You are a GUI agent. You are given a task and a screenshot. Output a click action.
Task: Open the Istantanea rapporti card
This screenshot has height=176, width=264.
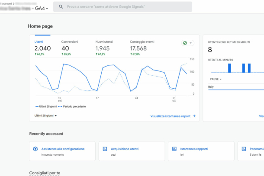tap(201, 151)
